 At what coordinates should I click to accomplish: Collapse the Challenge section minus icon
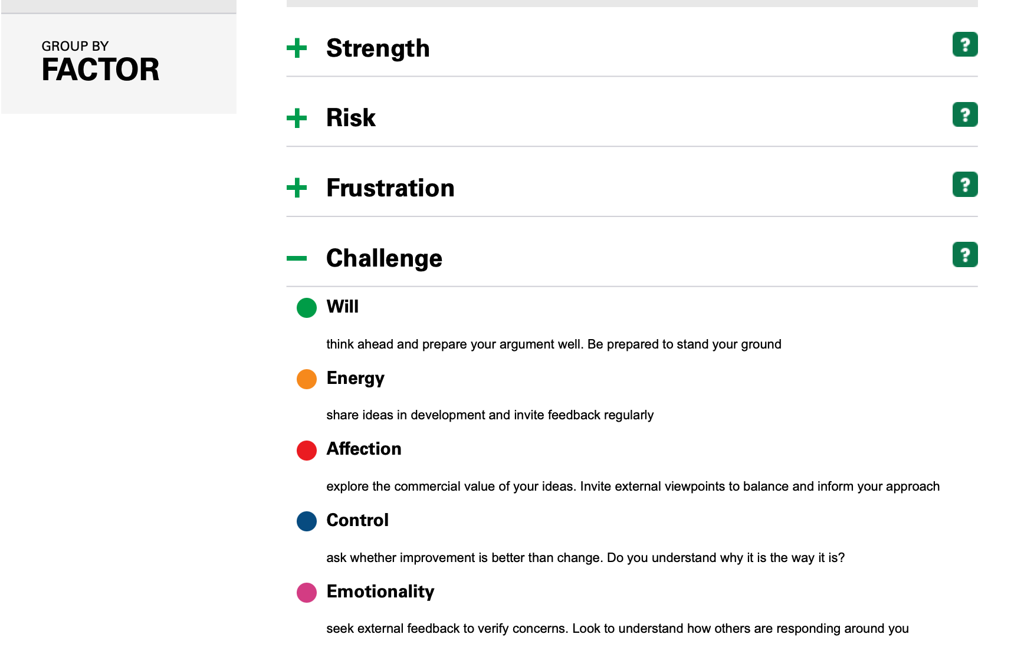click(x=297, y=258)
